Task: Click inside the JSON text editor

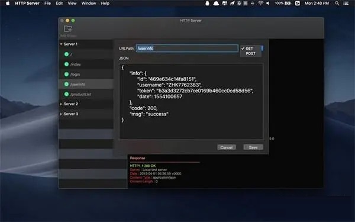Action: click(x=191, y=101)
